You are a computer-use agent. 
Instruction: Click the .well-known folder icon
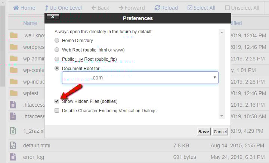tap(14, 35)
